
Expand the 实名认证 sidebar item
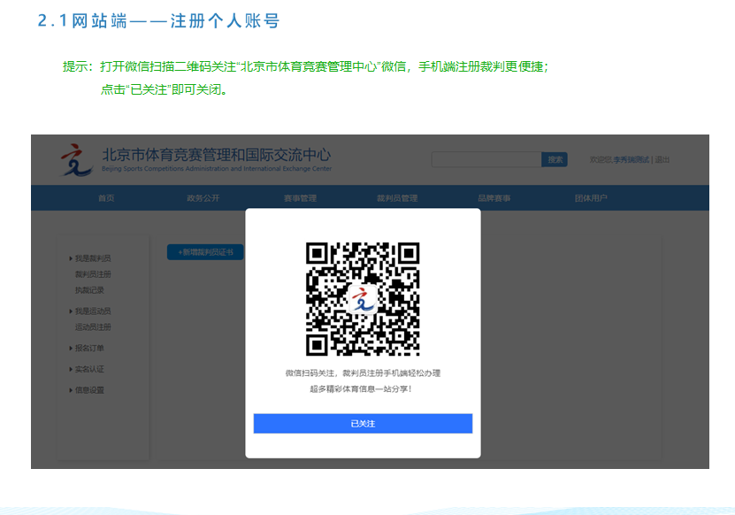point(87,369)
